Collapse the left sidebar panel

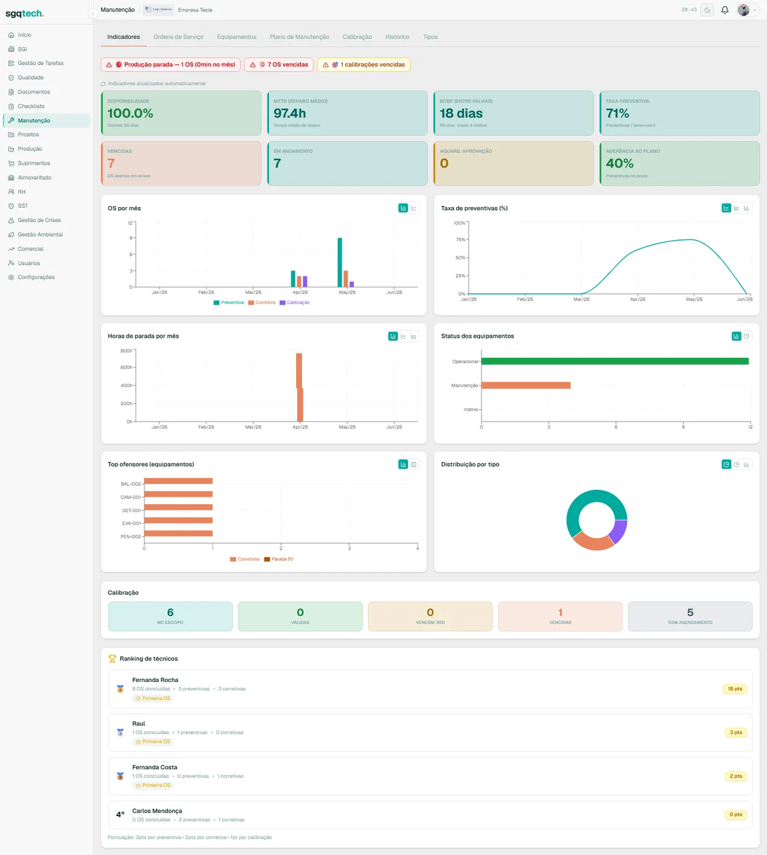[x=93, y=13]
